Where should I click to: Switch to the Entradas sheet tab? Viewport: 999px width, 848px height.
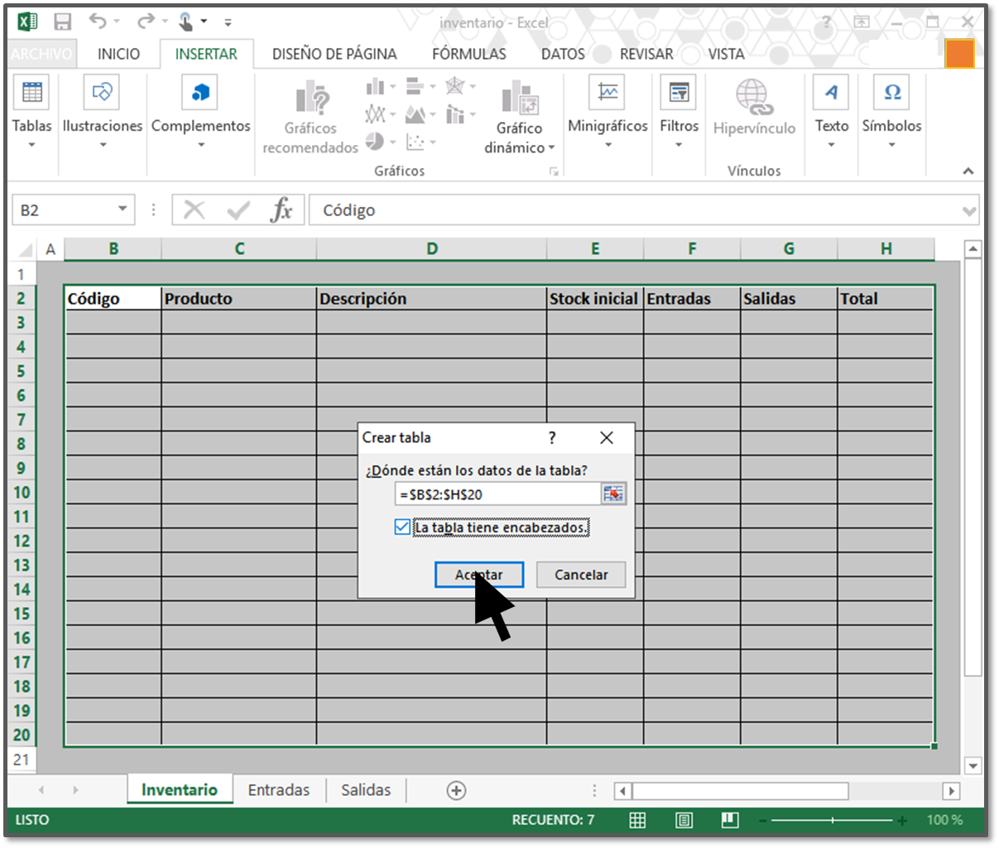point(278,790)
